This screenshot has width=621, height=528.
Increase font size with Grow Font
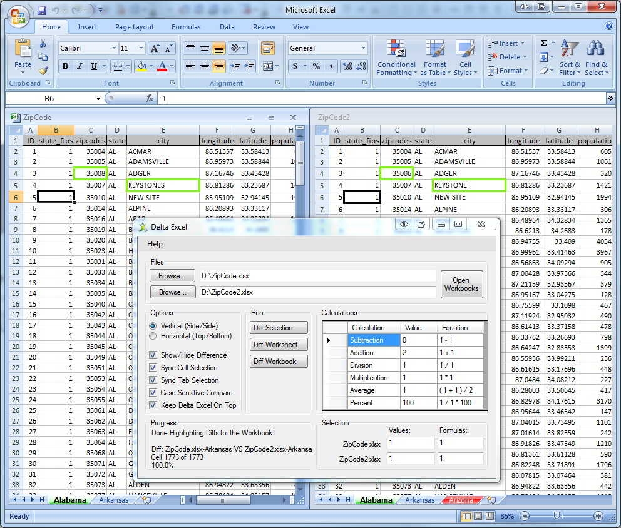(155, 48)
